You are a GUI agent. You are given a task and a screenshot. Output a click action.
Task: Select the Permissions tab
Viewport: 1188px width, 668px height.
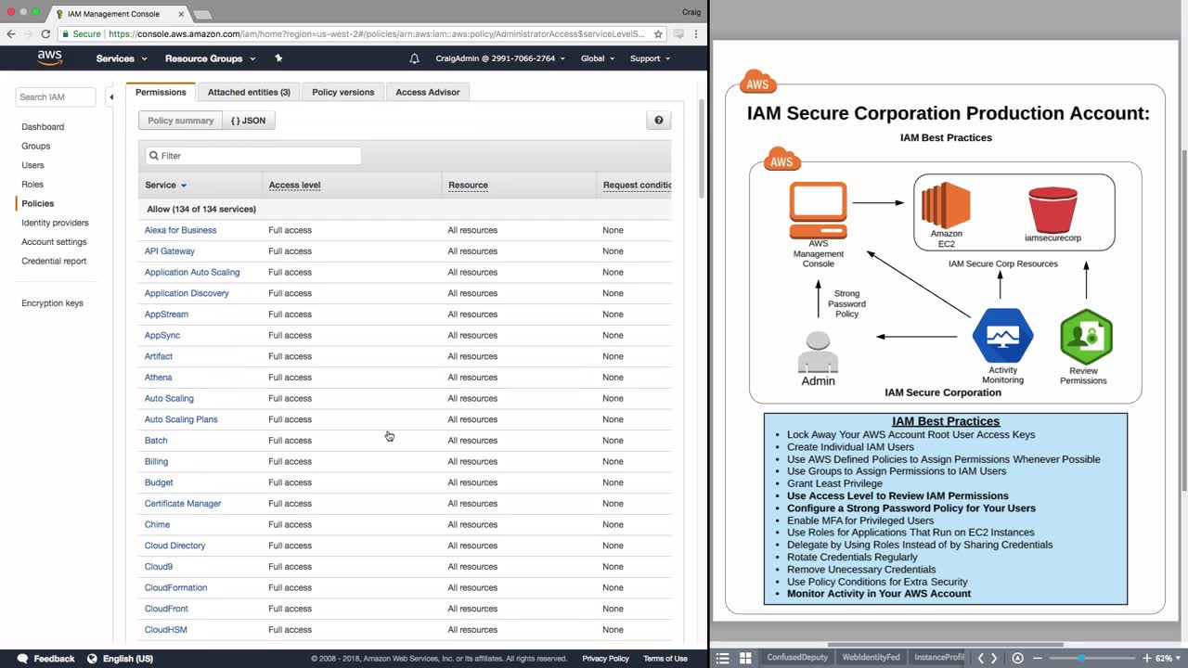tap(161, 92)
